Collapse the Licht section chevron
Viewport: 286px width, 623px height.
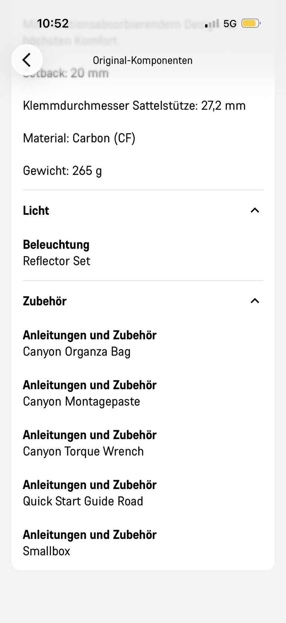[x=255, y=210]
